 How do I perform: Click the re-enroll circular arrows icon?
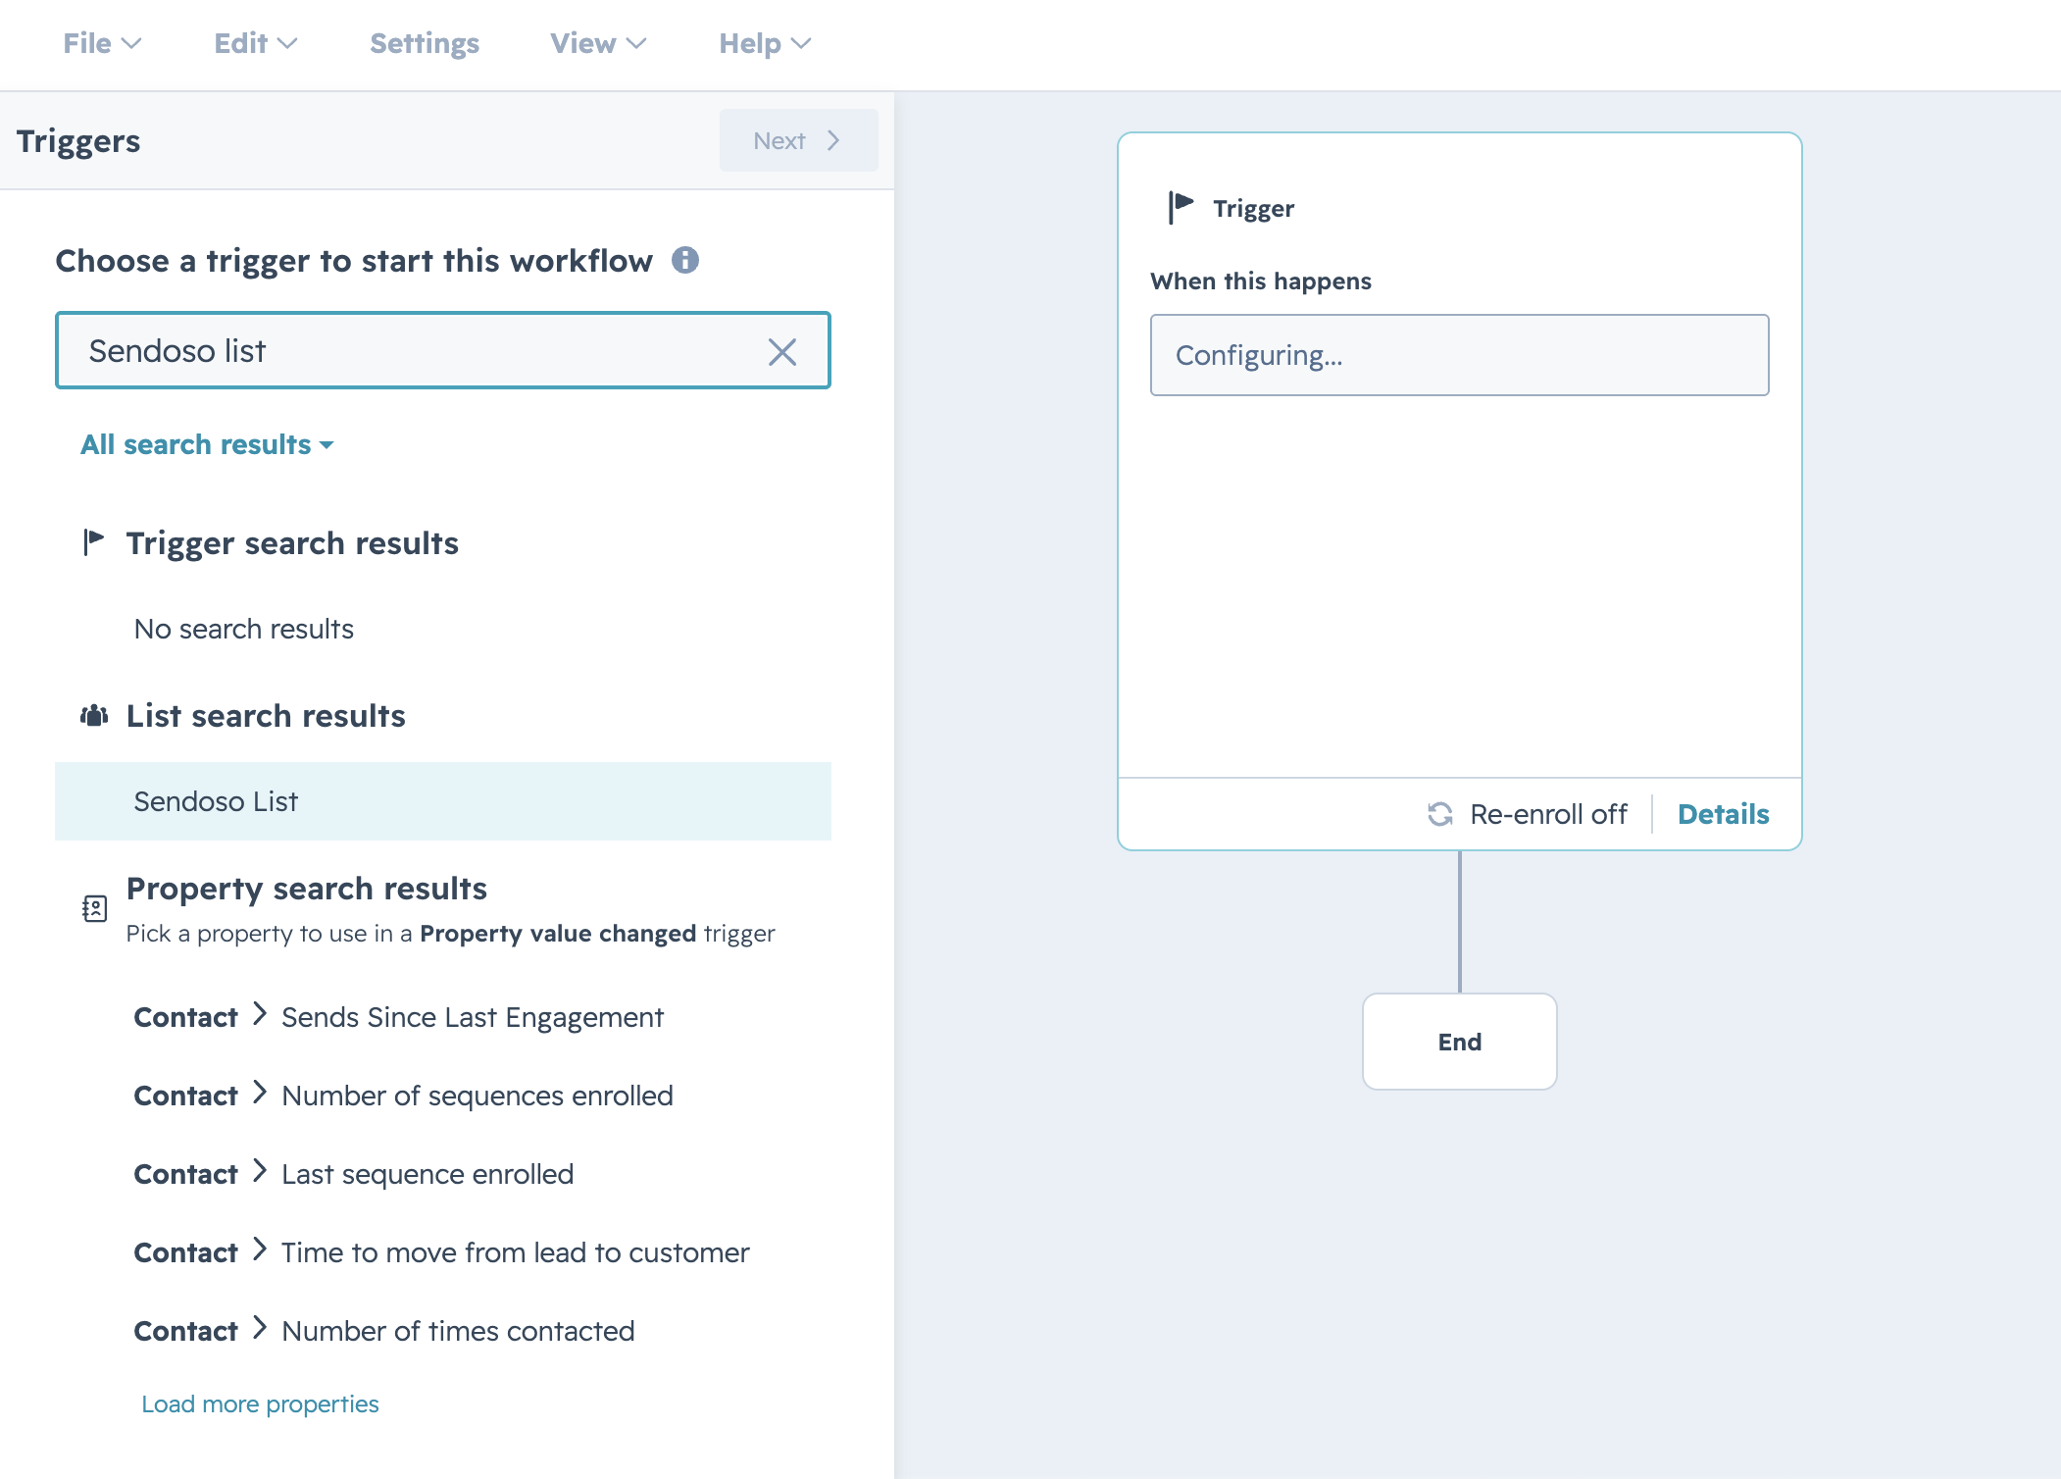(1439, 814)
